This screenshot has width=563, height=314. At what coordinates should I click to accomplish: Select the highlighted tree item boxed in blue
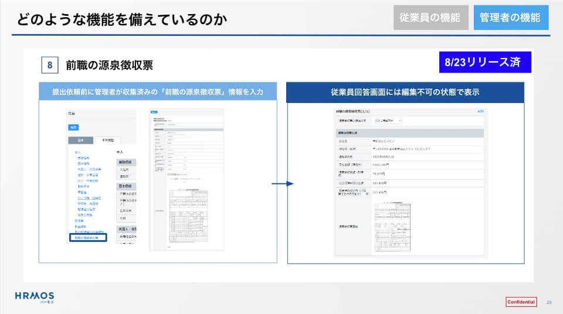88,238
